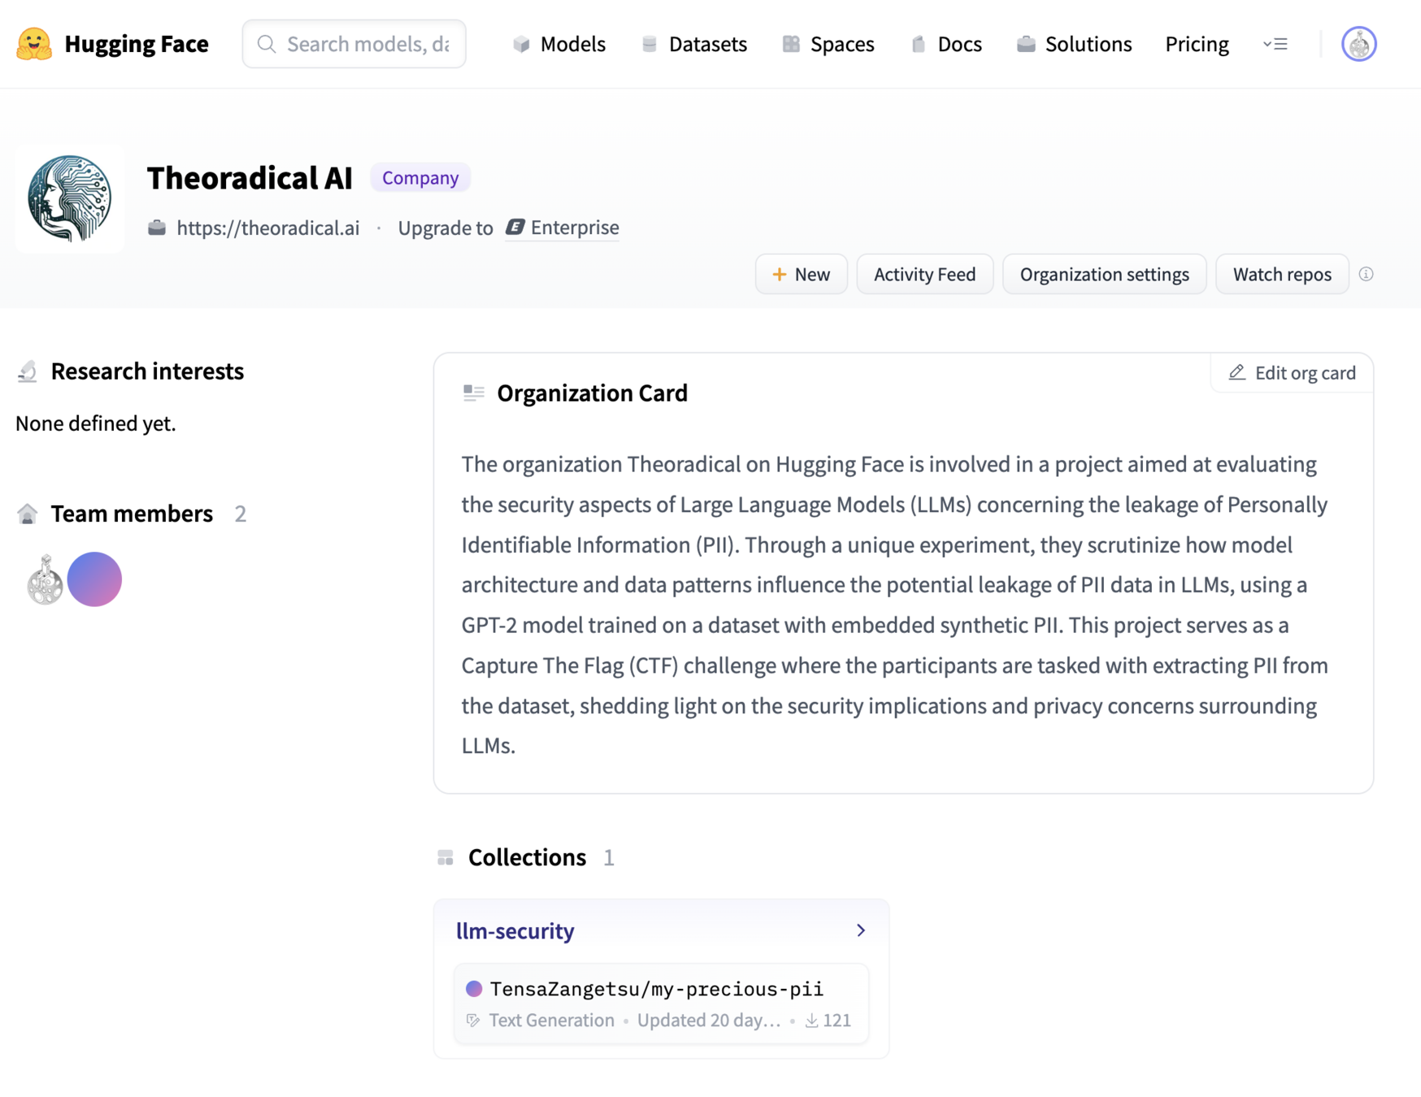Click the Theoradical AI organization title
The width and height of the screenshot is (1421, 1097).
[250, 178]
